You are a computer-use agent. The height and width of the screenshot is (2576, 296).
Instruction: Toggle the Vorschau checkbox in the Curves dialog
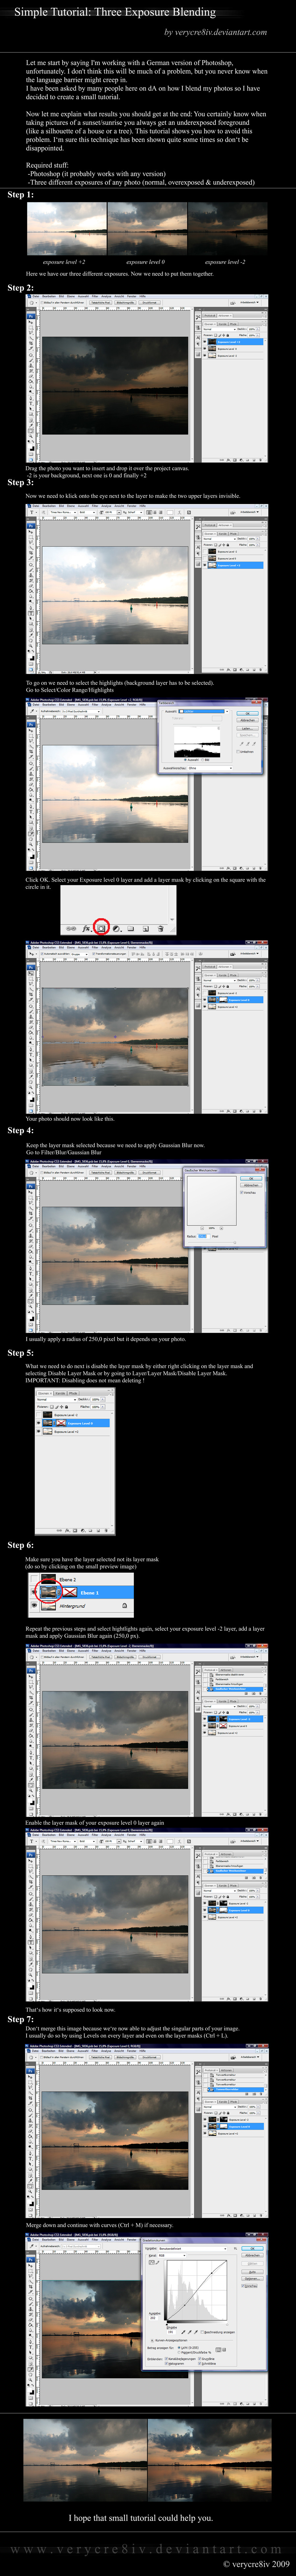coord(243,2286)
